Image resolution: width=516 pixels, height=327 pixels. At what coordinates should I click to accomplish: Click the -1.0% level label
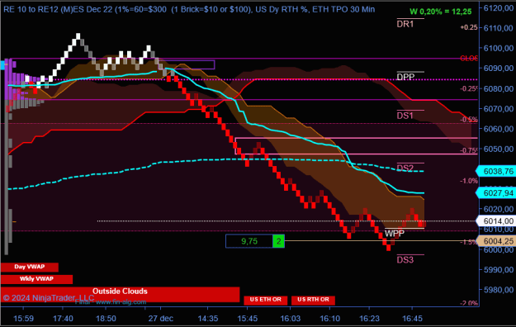click(469, 181)
